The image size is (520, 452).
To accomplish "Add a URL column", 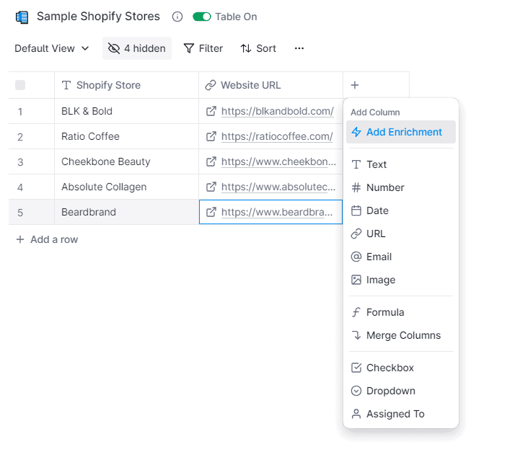I will pyautogui.click(x=400, y=234).
